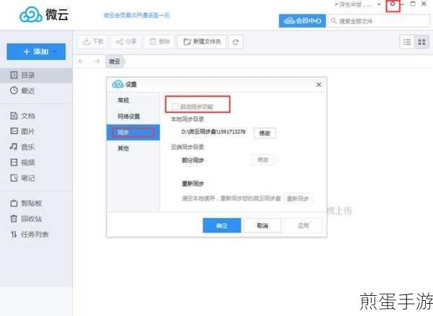Switch to the 网络设置 settings tab

133,116
